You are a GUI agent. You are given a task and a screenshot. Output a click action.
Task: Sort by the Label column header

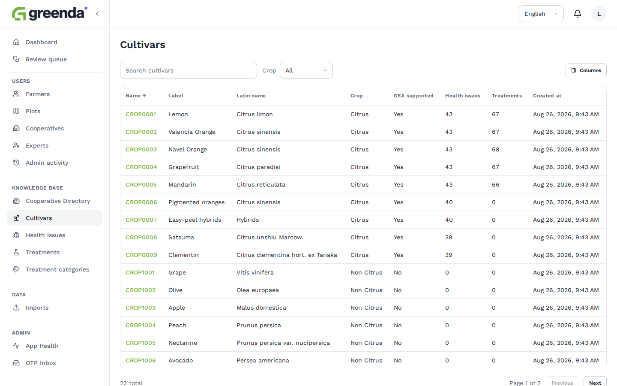pos(176,96)
